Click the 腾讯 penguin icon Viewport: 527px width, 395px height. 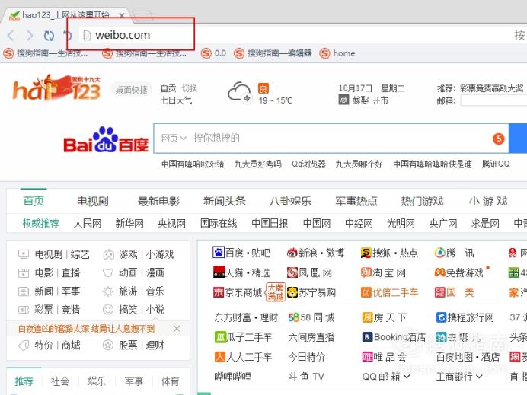point(439,253)
